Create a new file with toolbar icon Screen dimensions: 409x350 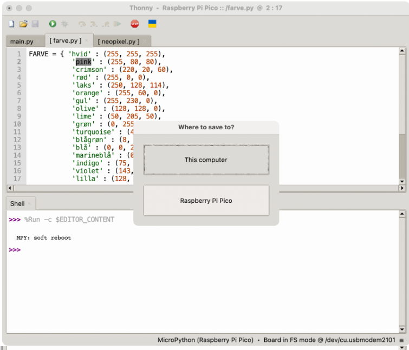point(11,24)
